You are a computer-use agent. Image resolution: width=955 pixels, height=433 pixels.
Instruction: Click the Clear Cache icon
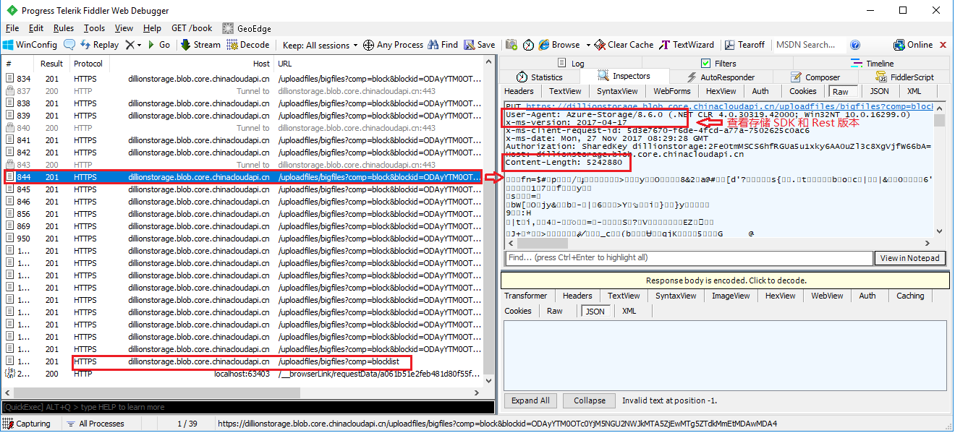[x=600, y=45]
